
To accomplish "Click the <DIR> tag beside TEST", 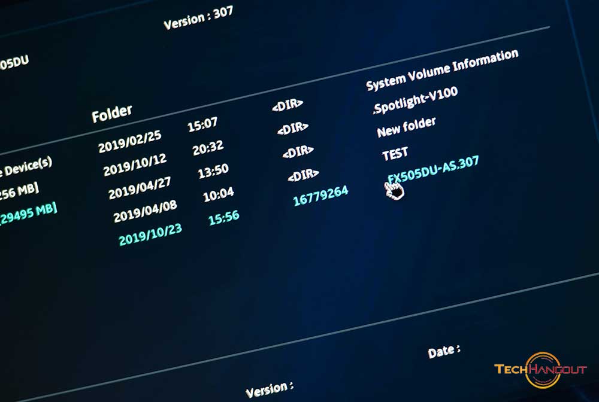I will [303, 175].
